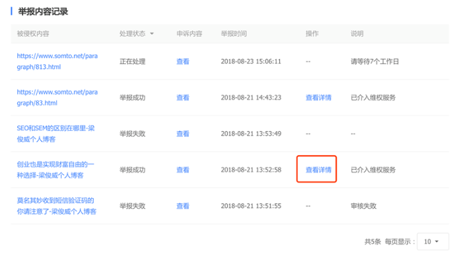The image size is (458, 254).
Task: Click 查看 in the 13:52:58 row
Action: [183, 170]
